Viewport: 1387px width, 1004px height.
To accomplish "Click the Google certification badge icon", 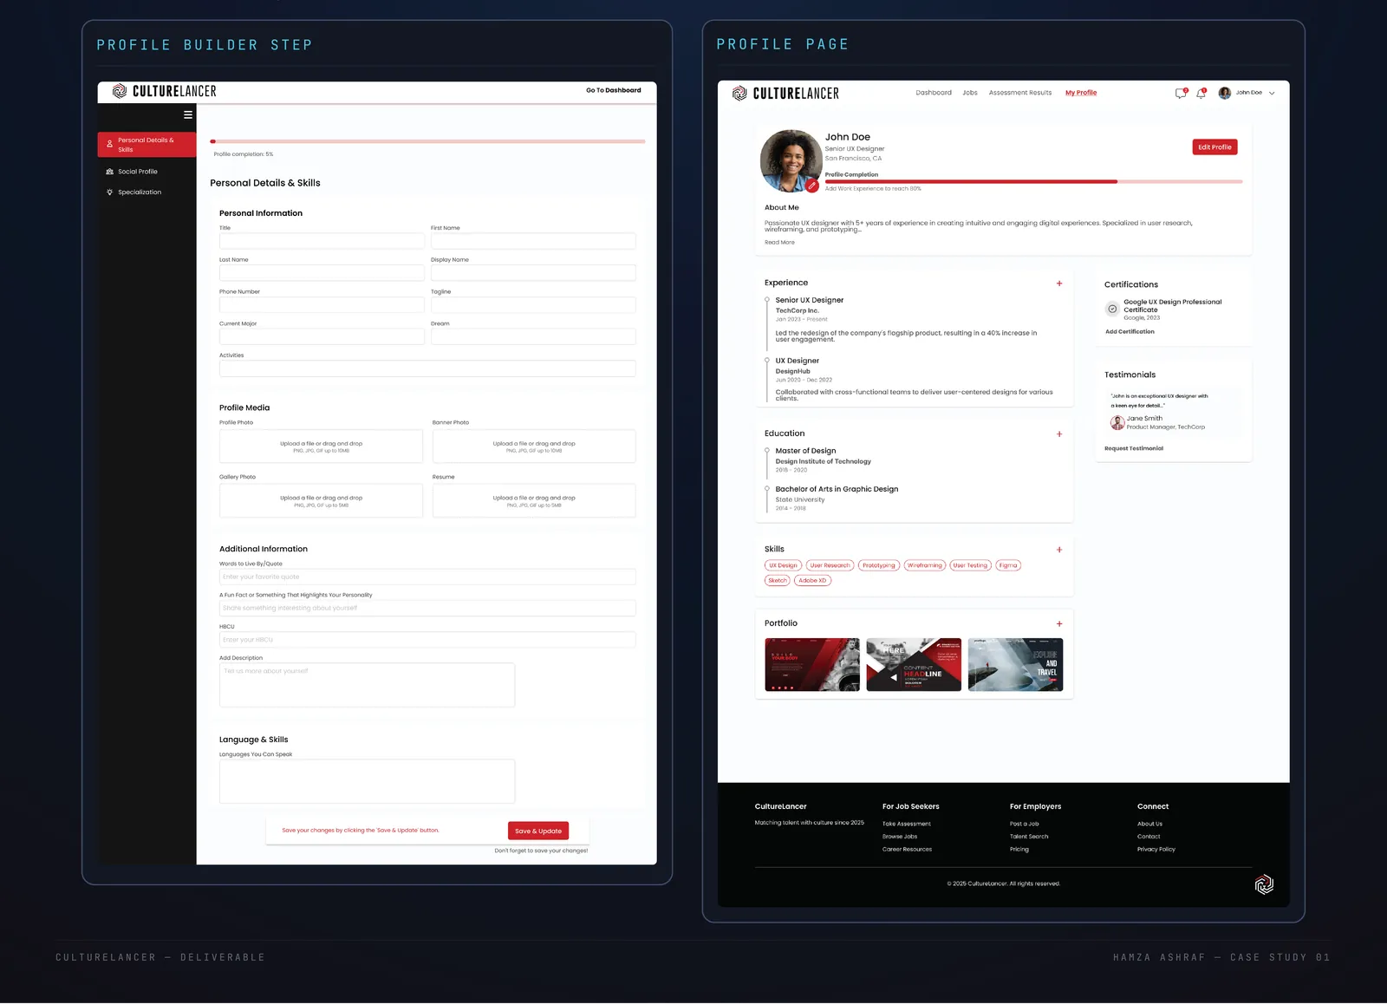I will pos(1112,309).
